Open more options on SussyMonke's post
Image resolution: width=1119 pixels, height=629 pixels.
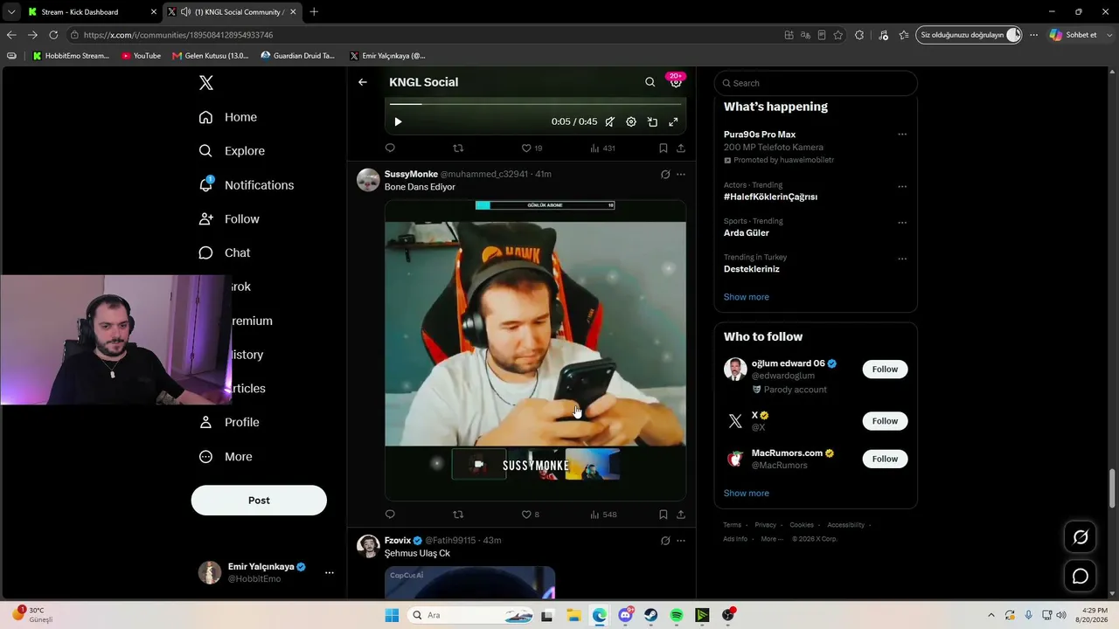tap(681, 175)
